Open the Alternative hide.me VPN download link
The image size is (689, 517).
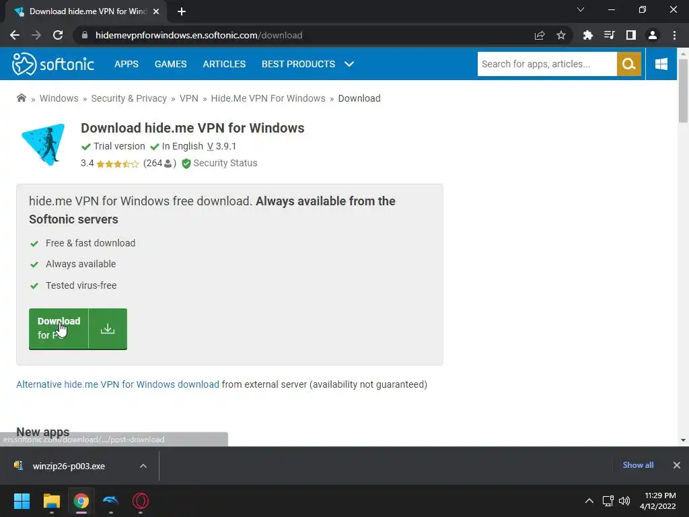pos(118,384)
